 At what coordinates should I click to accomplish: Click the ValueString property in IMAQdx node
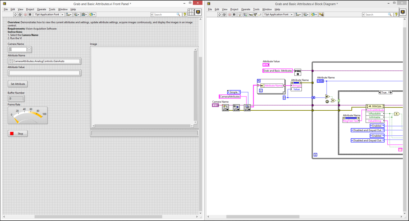click(375, 121)
